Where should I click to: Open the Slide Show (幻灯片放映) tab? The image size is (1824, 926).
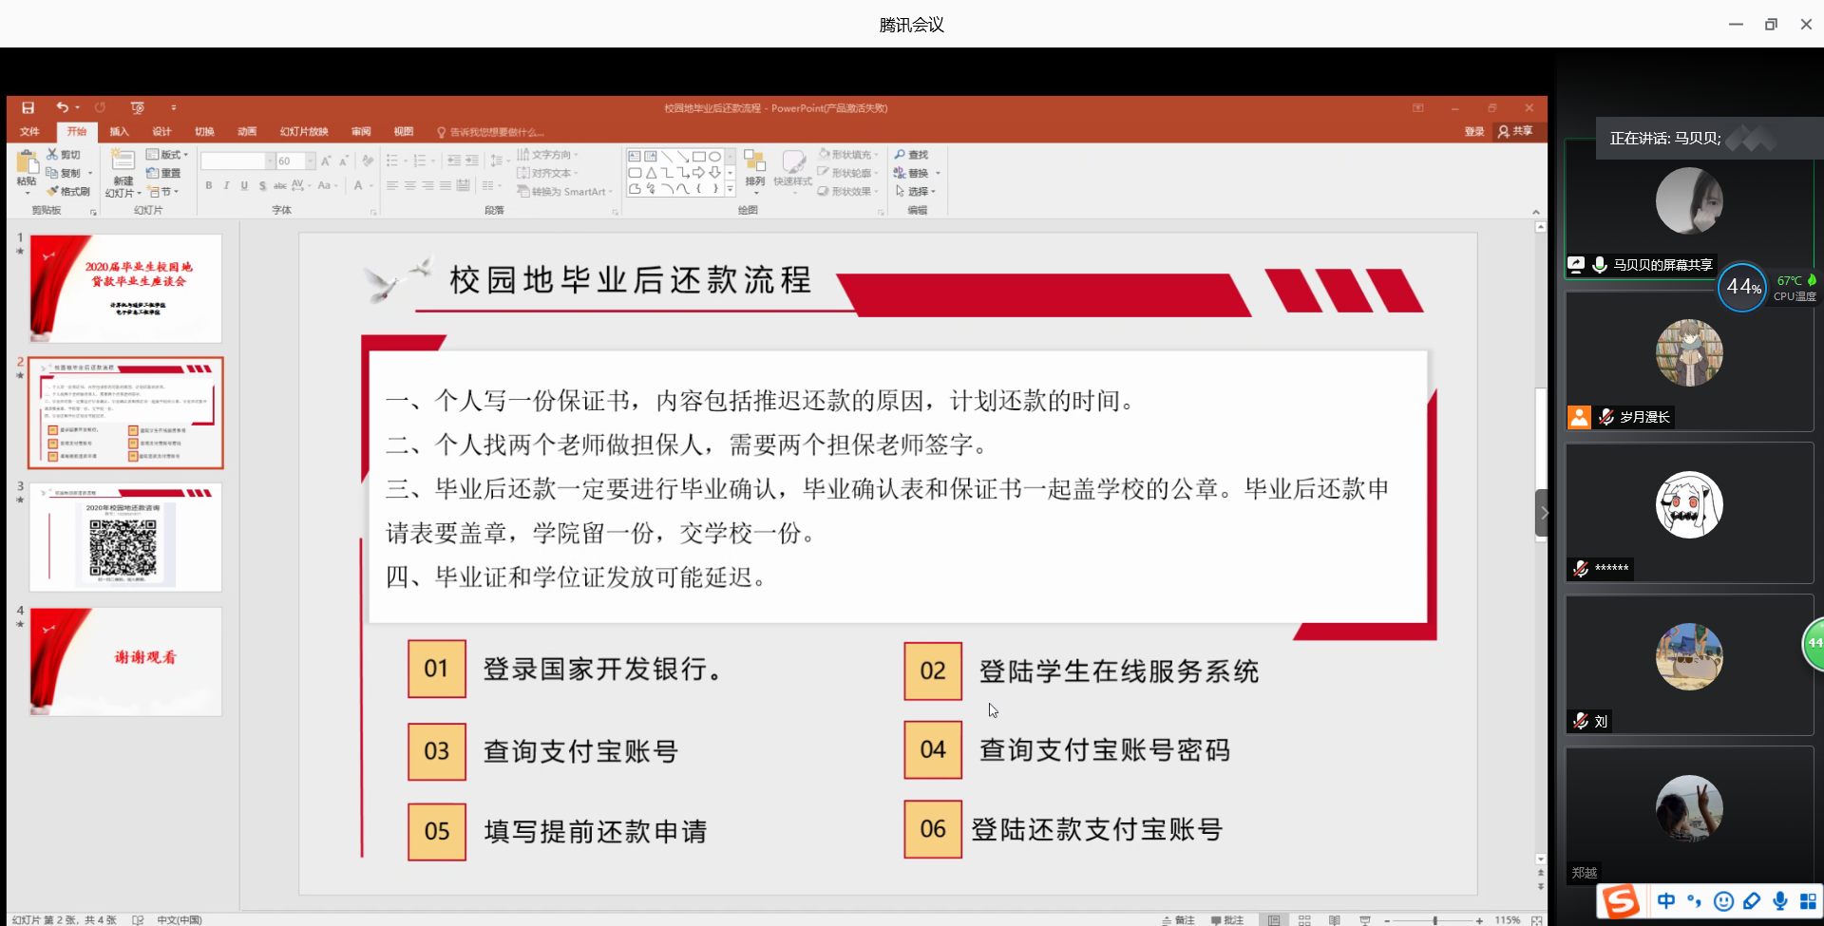(x=304, y=132)
